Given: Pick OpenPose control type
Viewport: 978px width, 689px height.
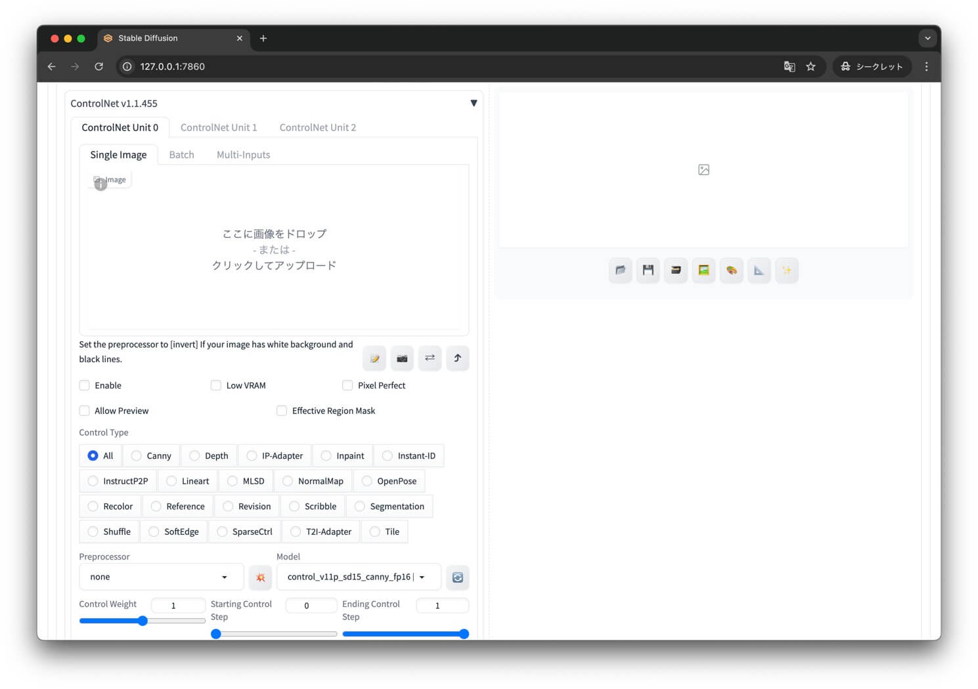Looking at the screenshot, I should 389,481.
